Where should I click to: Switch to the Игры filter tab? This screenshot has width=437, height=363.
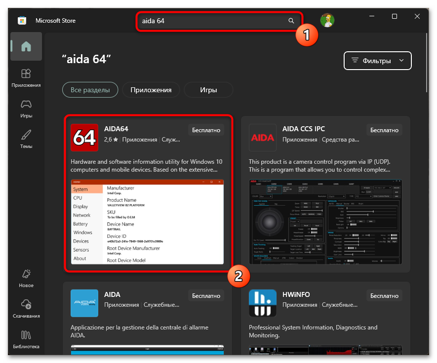tap(208, 90)
